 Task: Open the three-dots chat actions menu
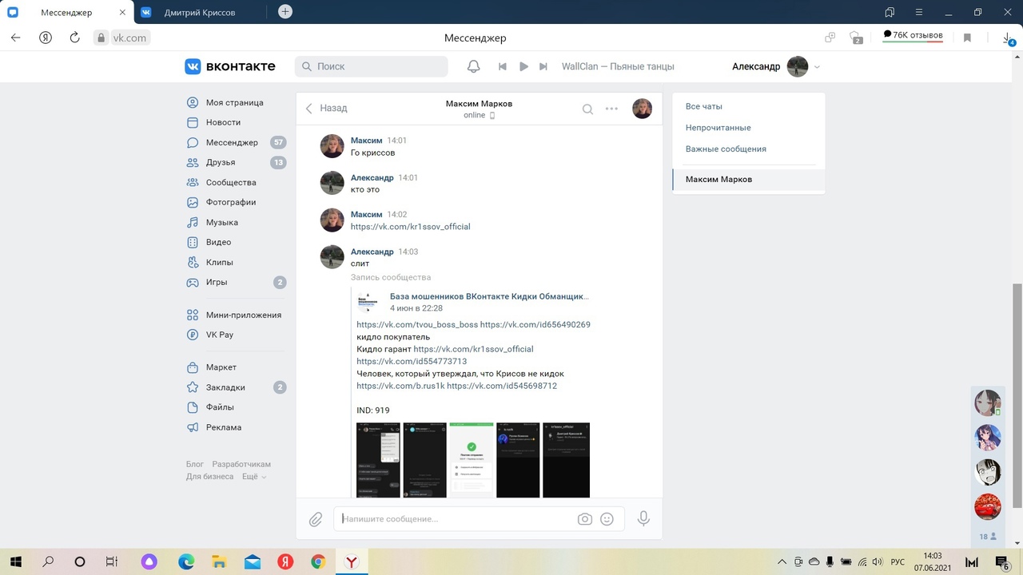click(611, 109)
